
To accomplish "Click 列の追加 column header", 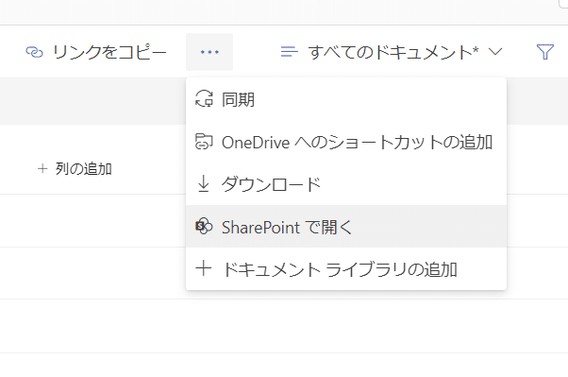I will click(x=75, y=169).
